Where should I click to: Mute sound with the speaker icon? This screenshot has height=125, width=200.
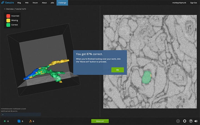click(x=196, y=121)
